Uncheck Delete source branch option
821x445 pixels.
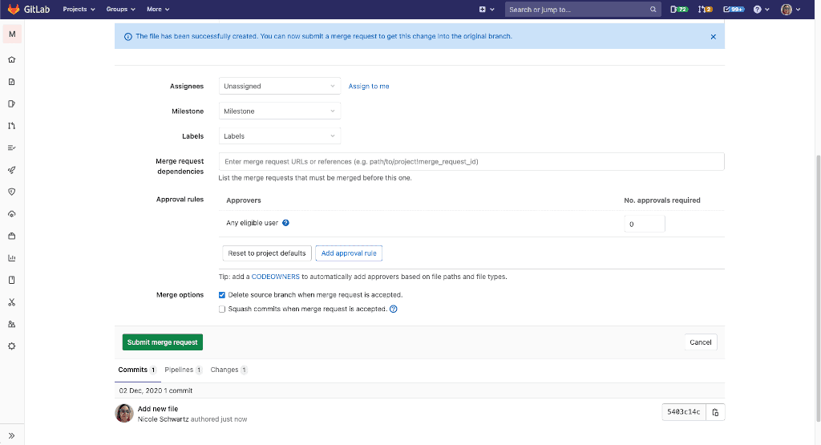tap(222, 295)
